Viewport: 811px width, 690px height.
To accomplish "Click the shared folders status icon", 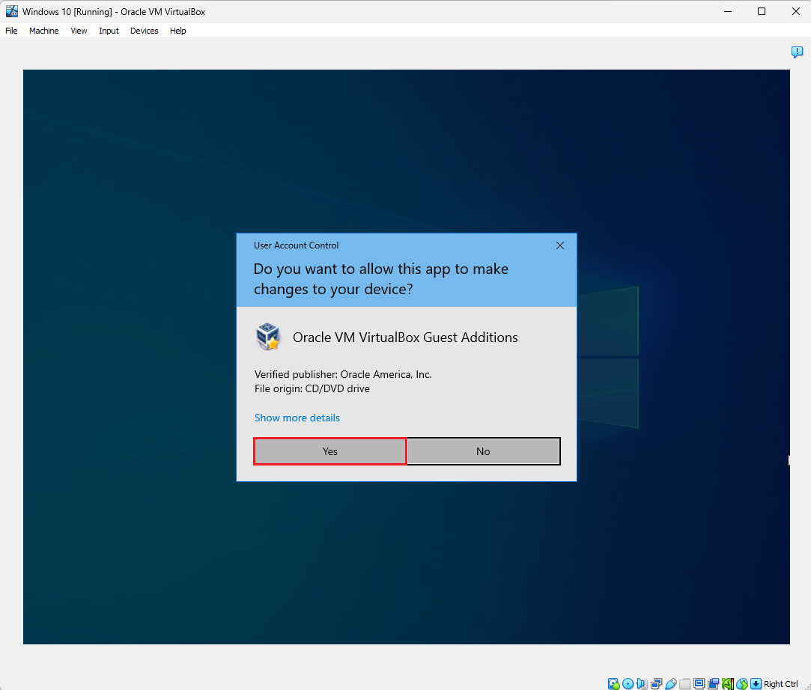I will coord(684,684).
